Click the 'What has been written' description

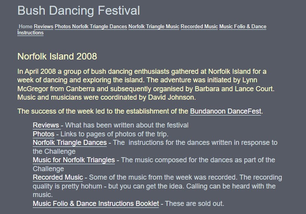pos(127,125)
